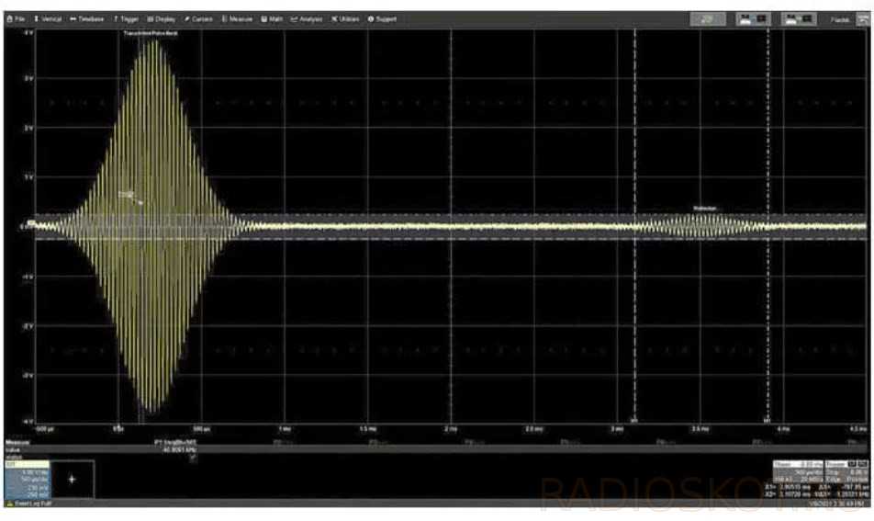Open the Utilities menu
The width and height of the screenshot is (874, 521).
tap(345, 18)
